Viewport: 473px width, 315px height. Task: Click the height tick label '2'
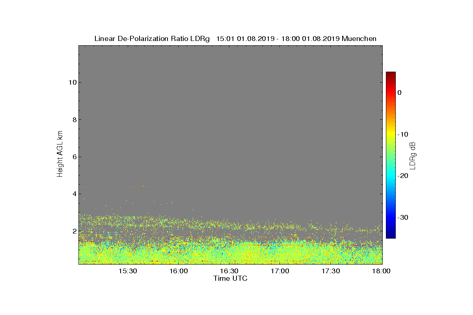(x=74, y=231)
